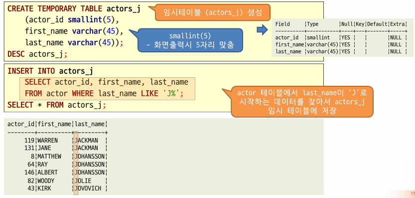Click first name 'JANE' in the result
Screen dimensions: 415x198
(44, 148)
